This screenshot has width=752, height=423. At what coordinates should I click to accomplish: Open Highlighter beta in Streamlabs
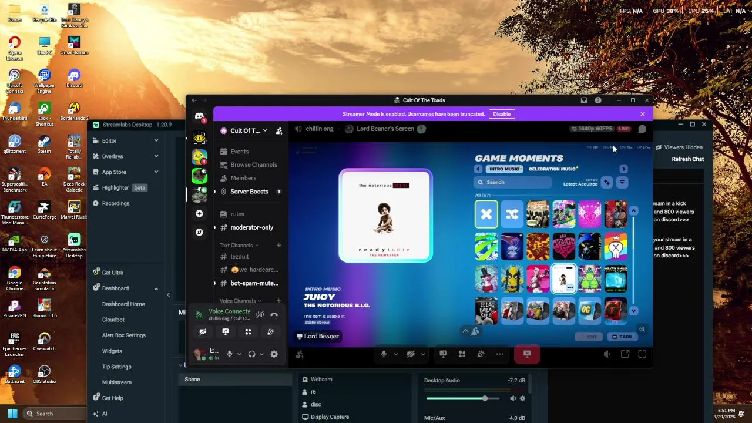tap(119, 187)
